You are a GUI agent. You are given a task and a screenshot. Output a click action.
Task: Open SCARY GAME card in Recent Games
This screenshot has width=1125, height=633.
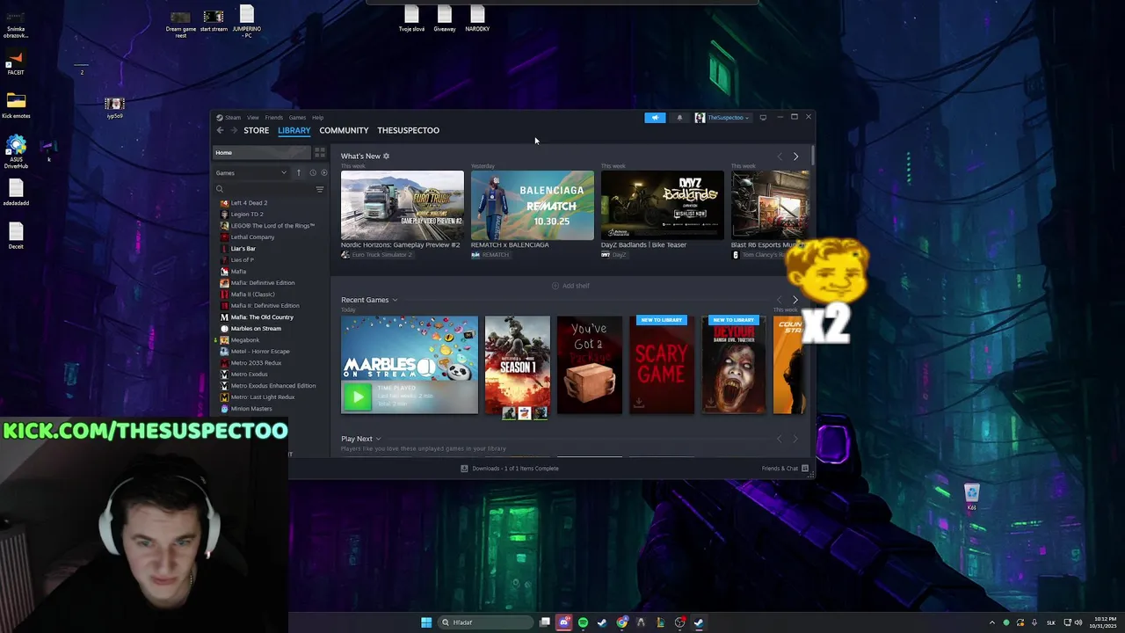coord(662,365)
